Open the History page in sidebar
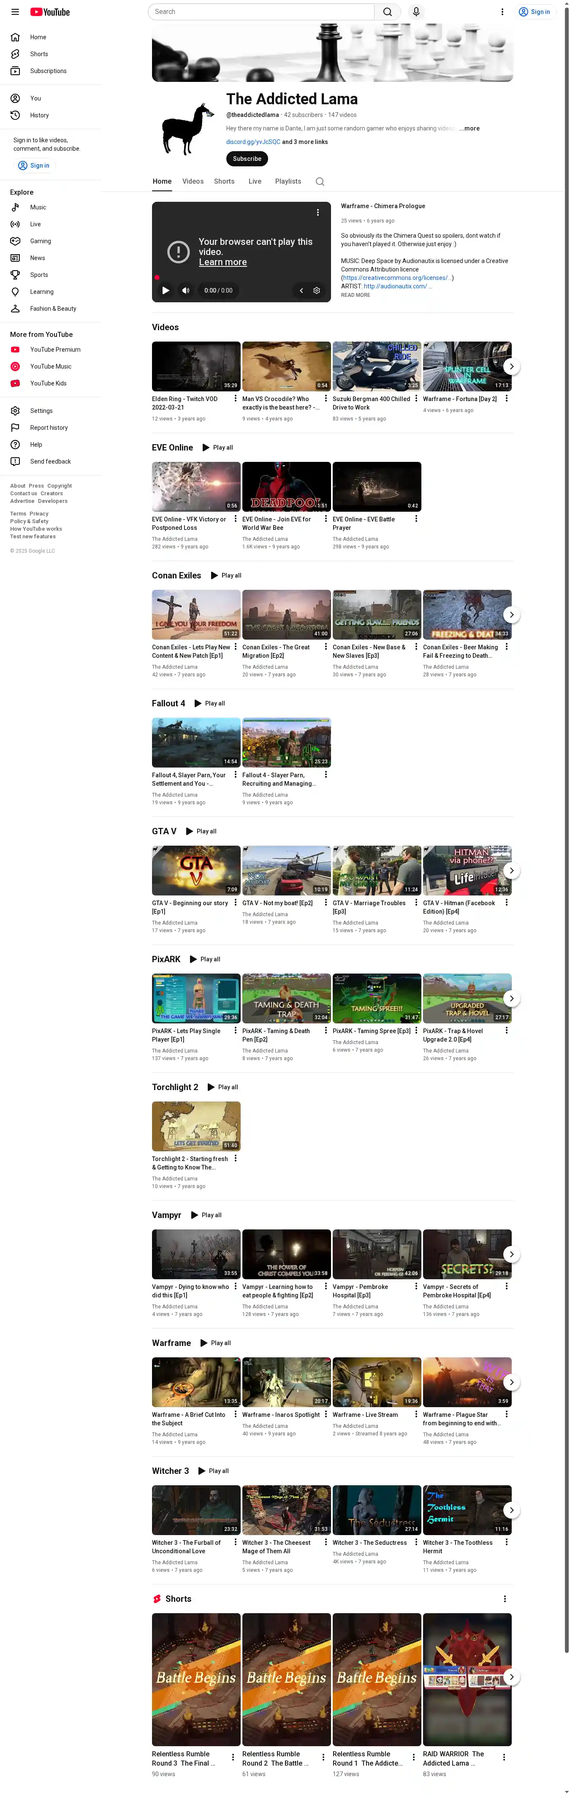The width and height of the screenshot is (570, 1796). 39,116
